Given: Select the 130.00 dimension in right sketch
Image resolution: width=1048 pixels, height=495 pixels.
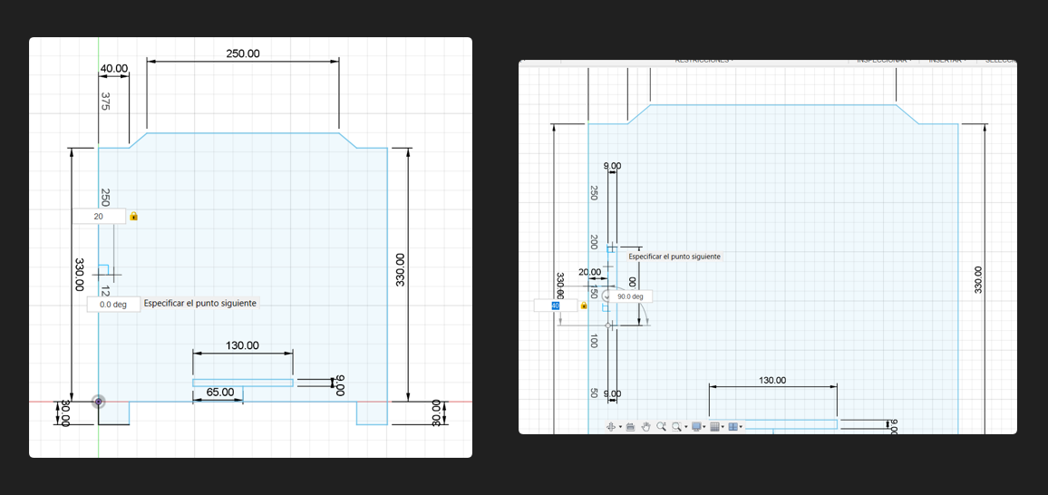Looking at the screenshot, I should [x=772, y=380].
